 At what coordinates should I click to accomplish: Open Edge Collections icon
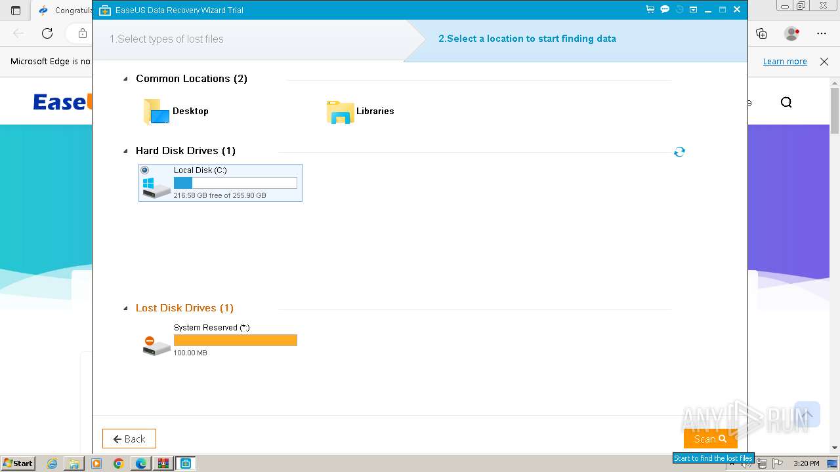point(761,33)
